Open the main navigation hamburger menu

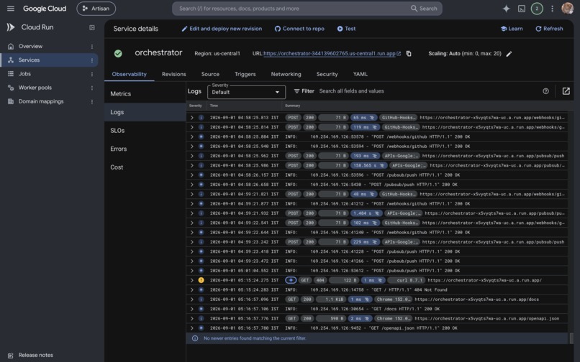tap(11, 9)
